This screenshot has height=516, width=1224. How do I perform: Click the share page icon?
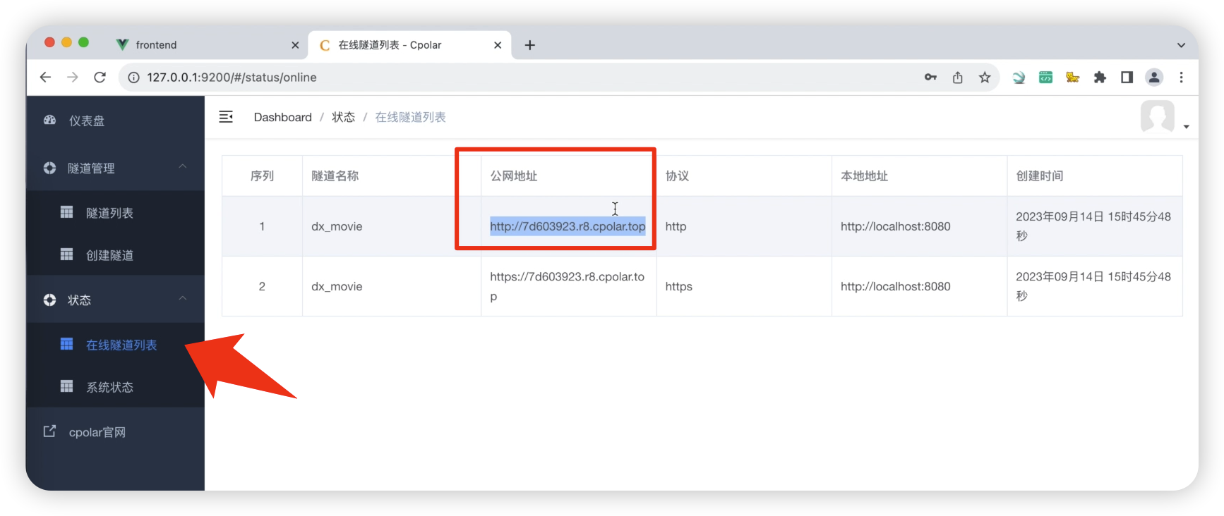pos(958,78)
